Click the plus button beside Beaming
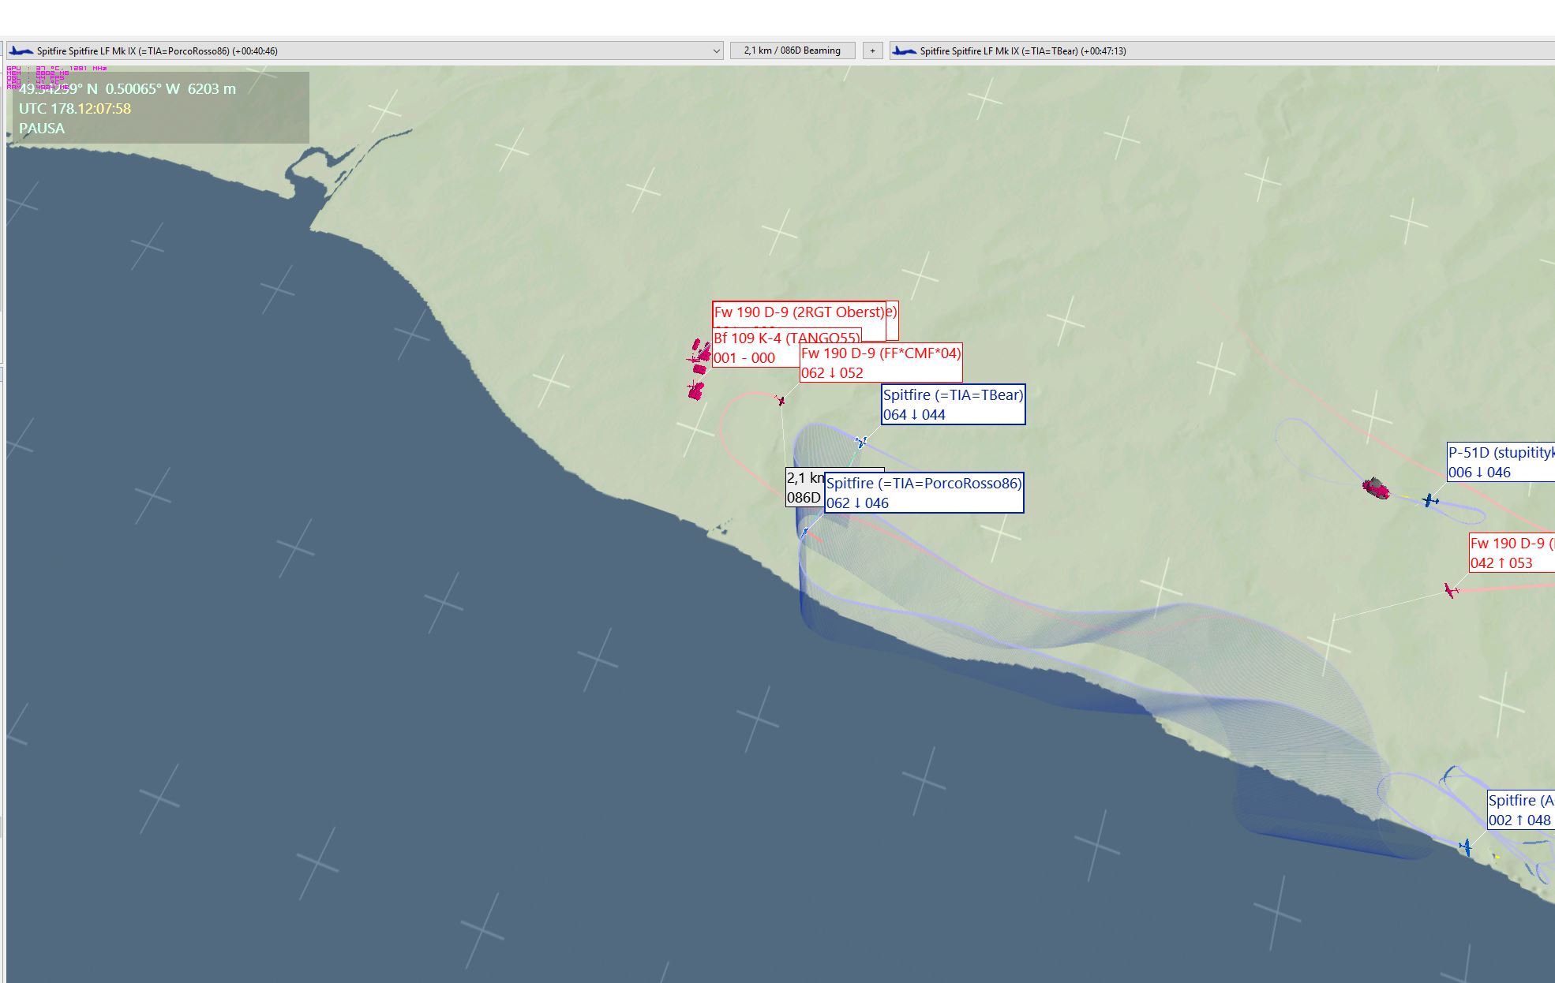1555x983 pixels. (x=872, y=50)
